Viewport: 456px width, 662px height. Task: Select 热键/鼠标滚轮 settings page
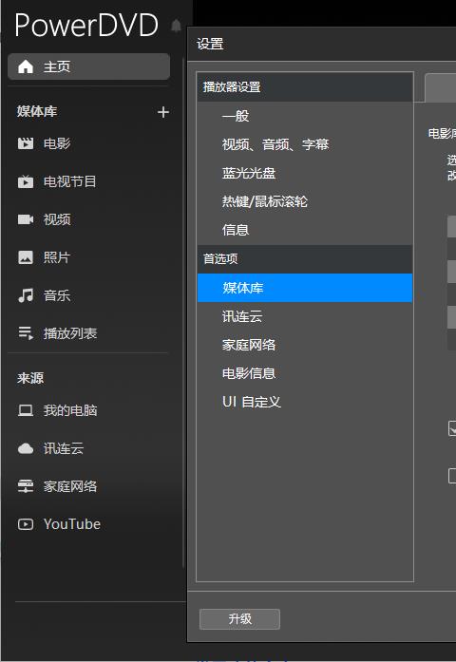[x=305, y=201]
